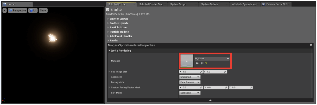The height and width of the screenshot is (105, 317).
Task: Click the Lit view mode button
Action: coord(33,10)
